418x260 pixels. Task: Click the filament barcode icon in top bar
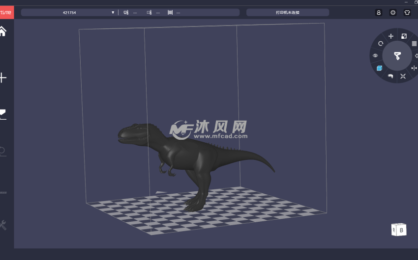point(170,12)
